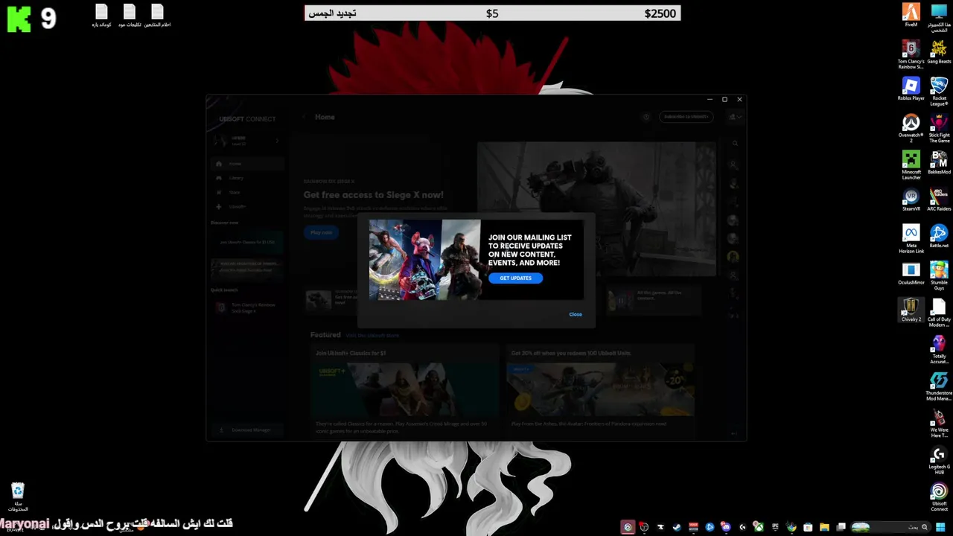Select Rocket League desktop shortcut

[x=939, y=92]
